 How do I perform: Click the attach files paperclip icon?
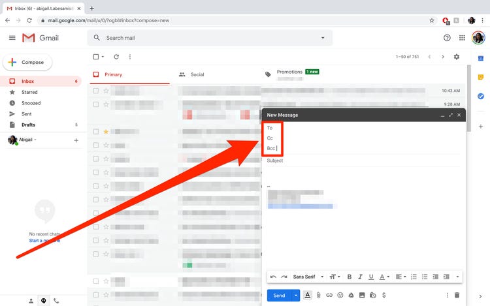pos(318,295)
